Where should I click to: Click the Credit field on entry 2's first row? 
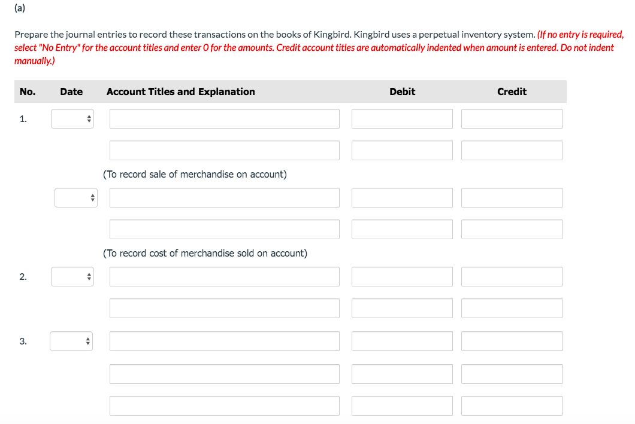512,276
